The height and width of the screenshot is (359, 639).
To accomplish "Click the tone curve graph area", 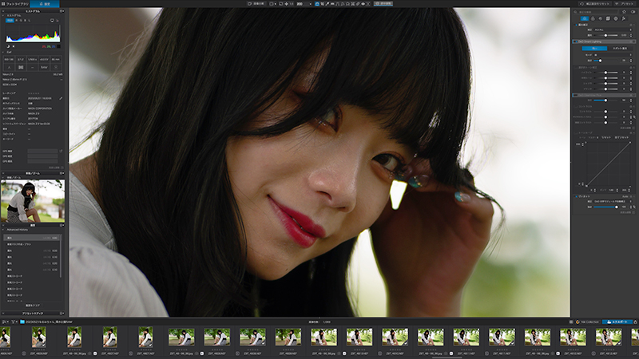I will pos(609,164).
